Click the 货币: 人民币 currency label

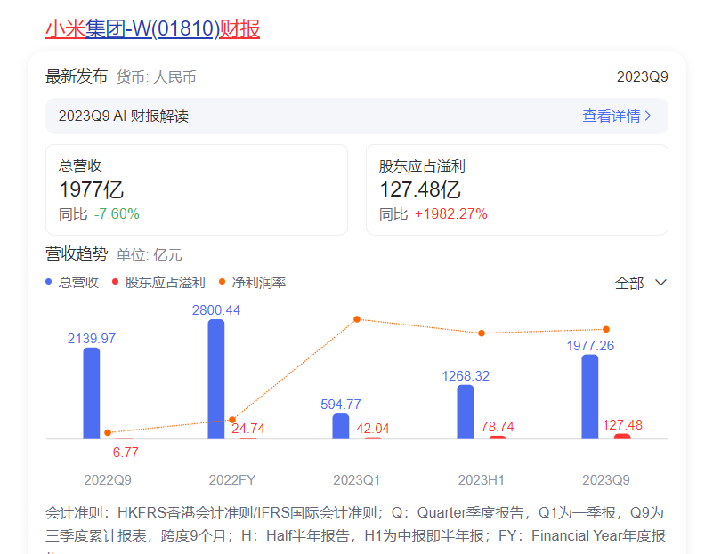pos(156,77)
